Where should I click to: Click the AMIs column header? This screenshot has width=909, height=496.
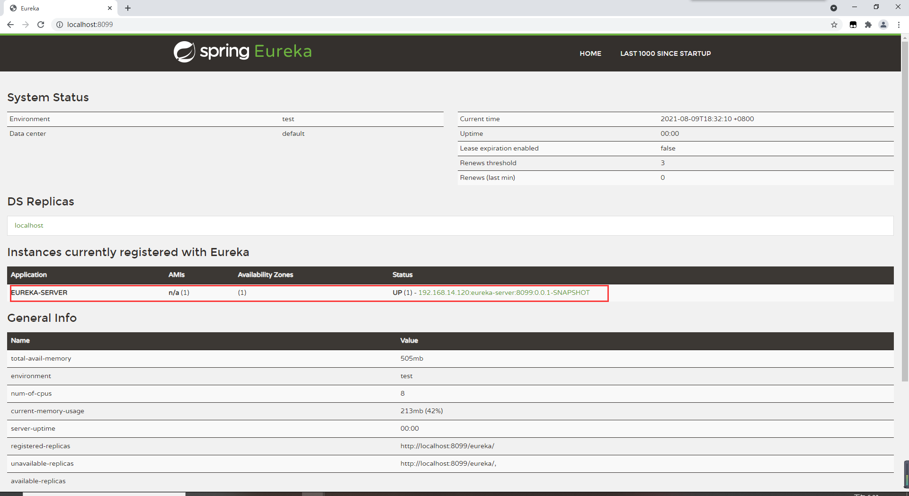[x=177, y=275]
